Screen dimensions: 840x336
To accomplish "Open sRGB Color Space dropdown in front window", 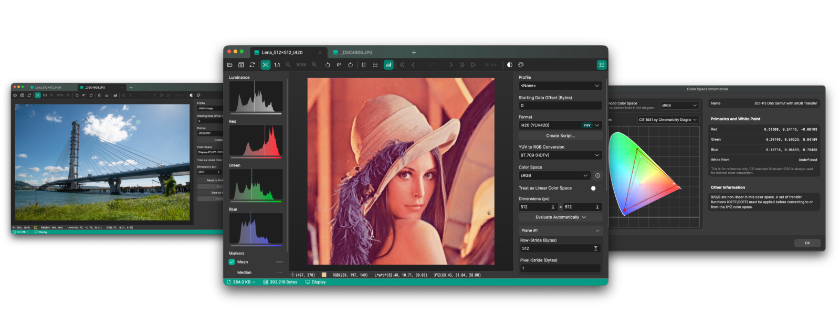I will click(x=555, y=175).
